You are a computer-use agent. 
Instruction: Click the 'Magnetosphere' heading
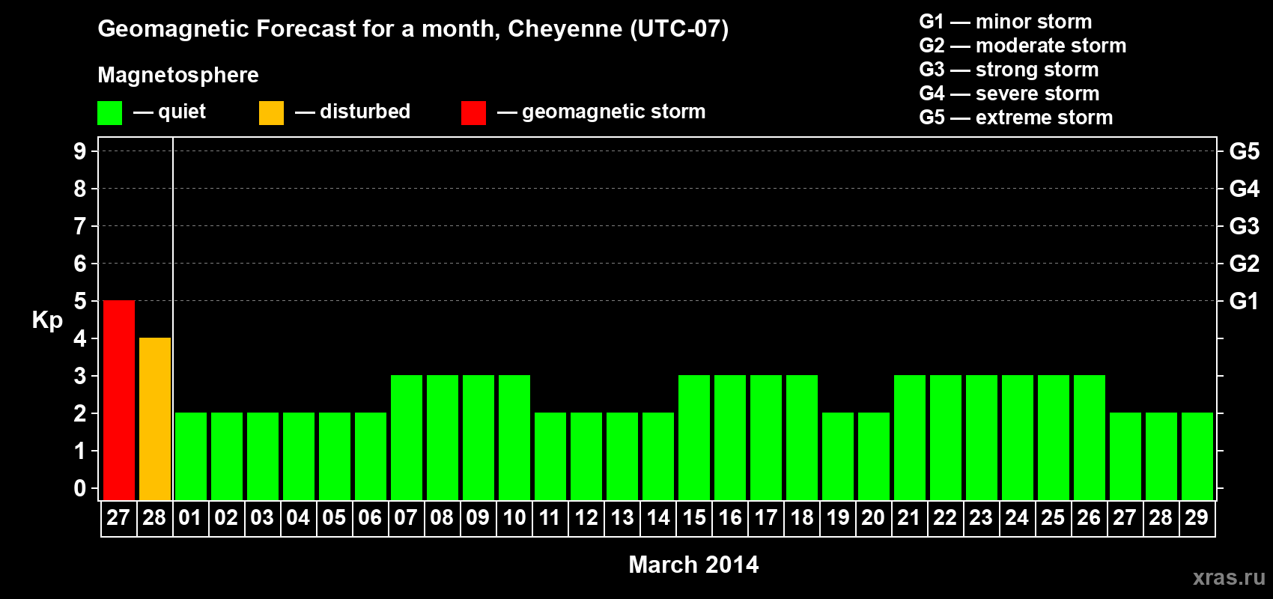click(178, 75)
